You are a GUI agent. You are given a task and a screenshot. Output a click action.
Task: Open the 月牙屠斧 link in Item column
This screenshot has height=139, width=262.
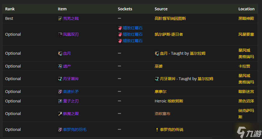pos(71,79)
